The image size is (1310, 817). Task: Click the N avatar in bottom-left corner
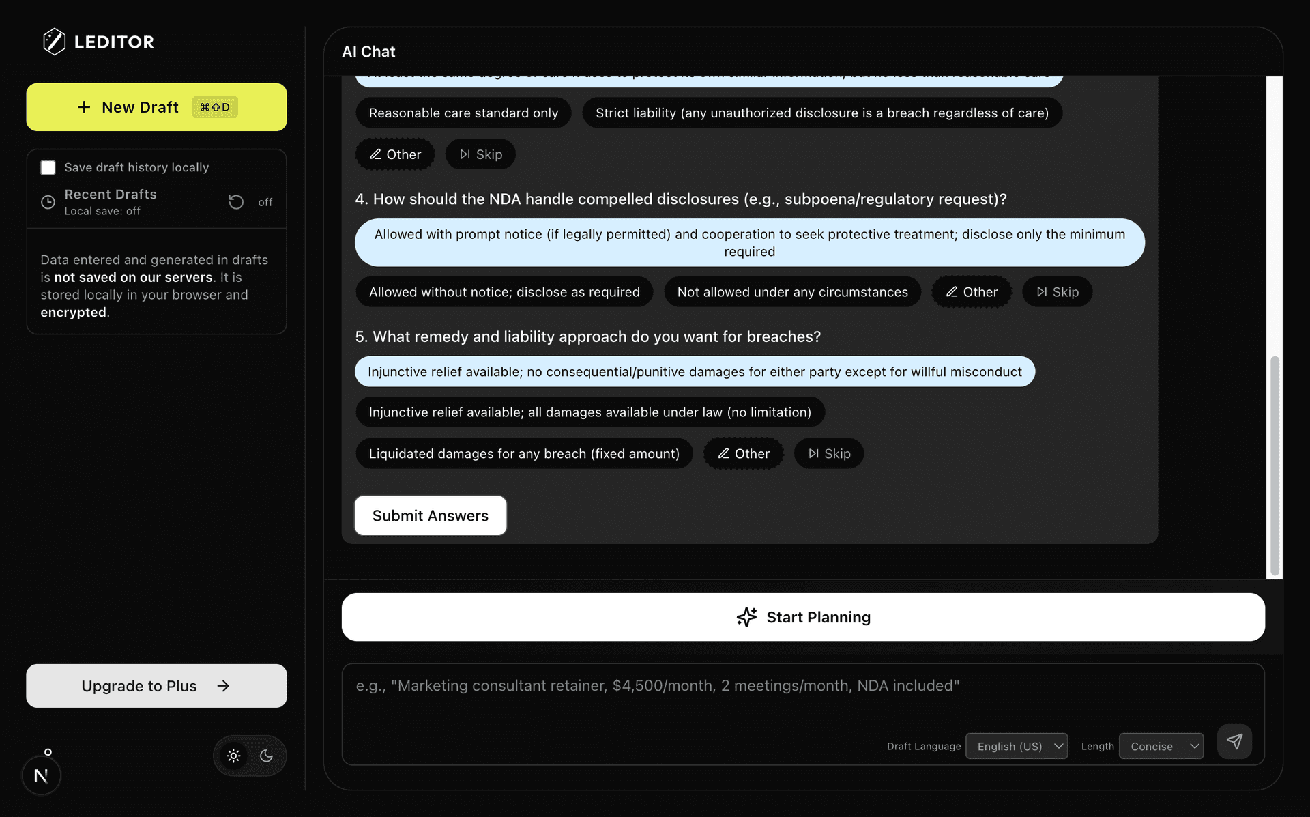click(x=41, y=775)
